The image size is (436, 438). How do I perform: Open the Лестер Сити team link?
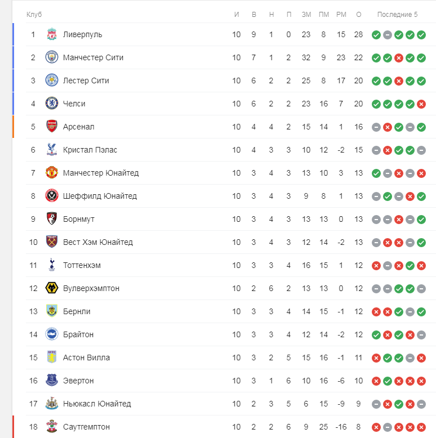coord(86,81)
